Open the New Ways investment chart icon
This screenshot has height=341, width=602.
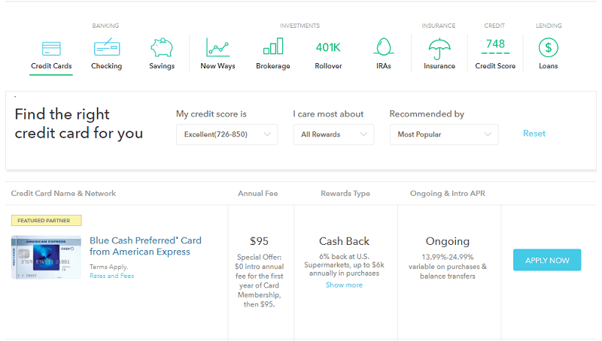click(x=217, y=48)
